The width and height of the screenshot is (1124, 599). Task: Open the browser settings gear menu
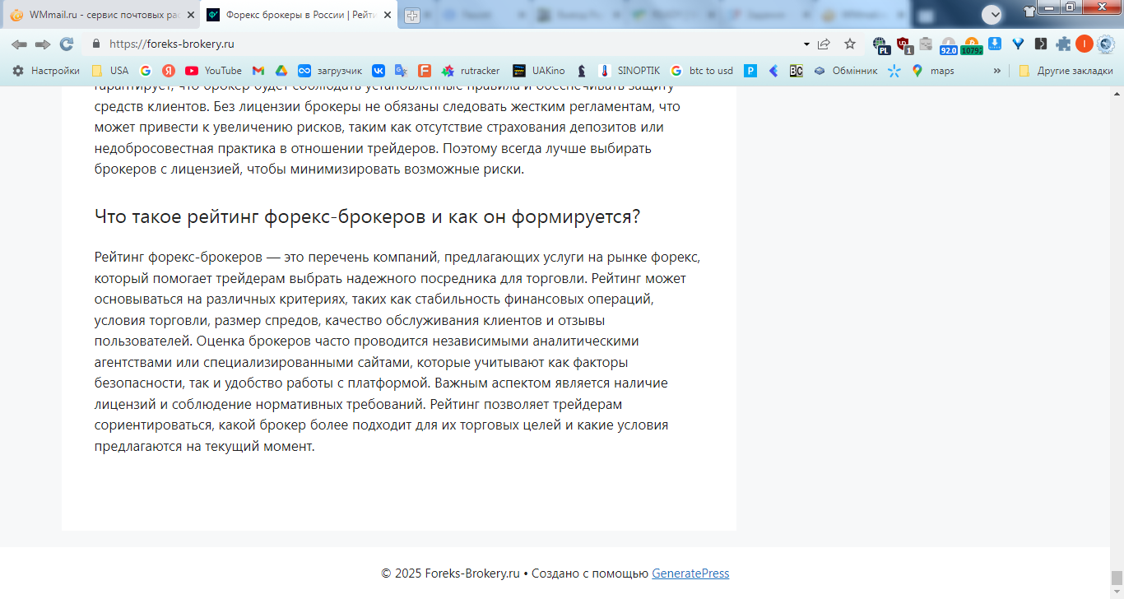pyautogui.click(x=1105, y=44)
